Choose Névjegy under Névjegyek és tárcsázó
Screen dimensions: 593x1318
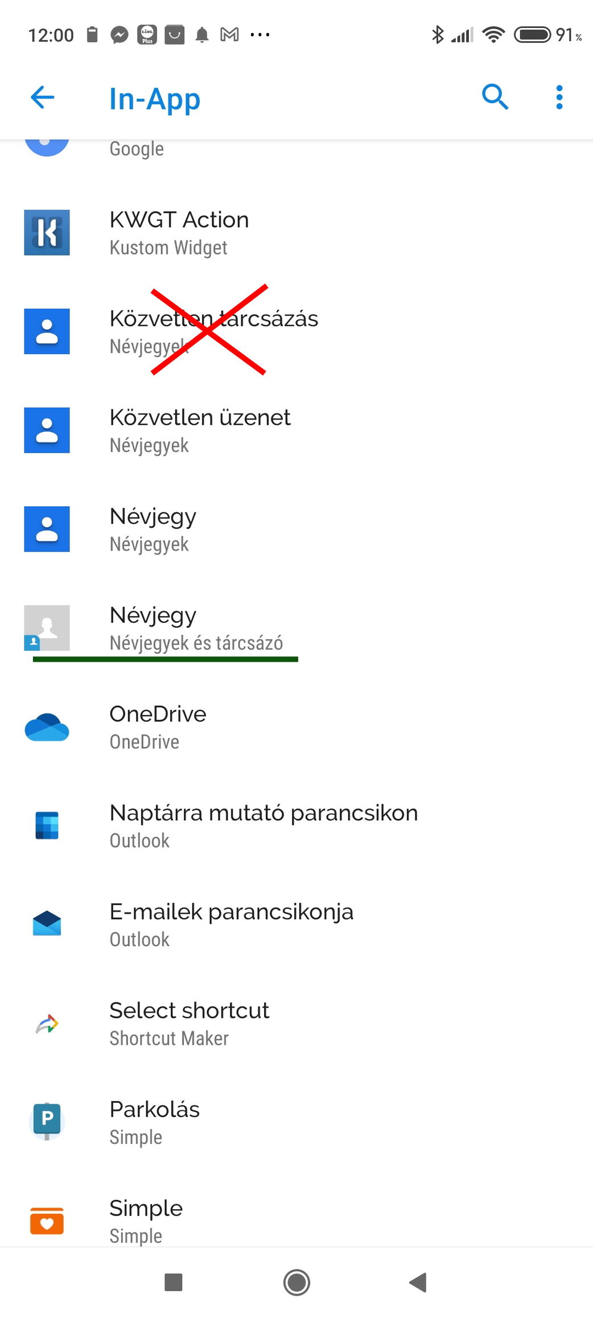point(296,628)
